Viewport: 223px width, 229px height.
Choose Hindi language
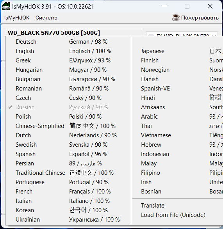(178, 98)
